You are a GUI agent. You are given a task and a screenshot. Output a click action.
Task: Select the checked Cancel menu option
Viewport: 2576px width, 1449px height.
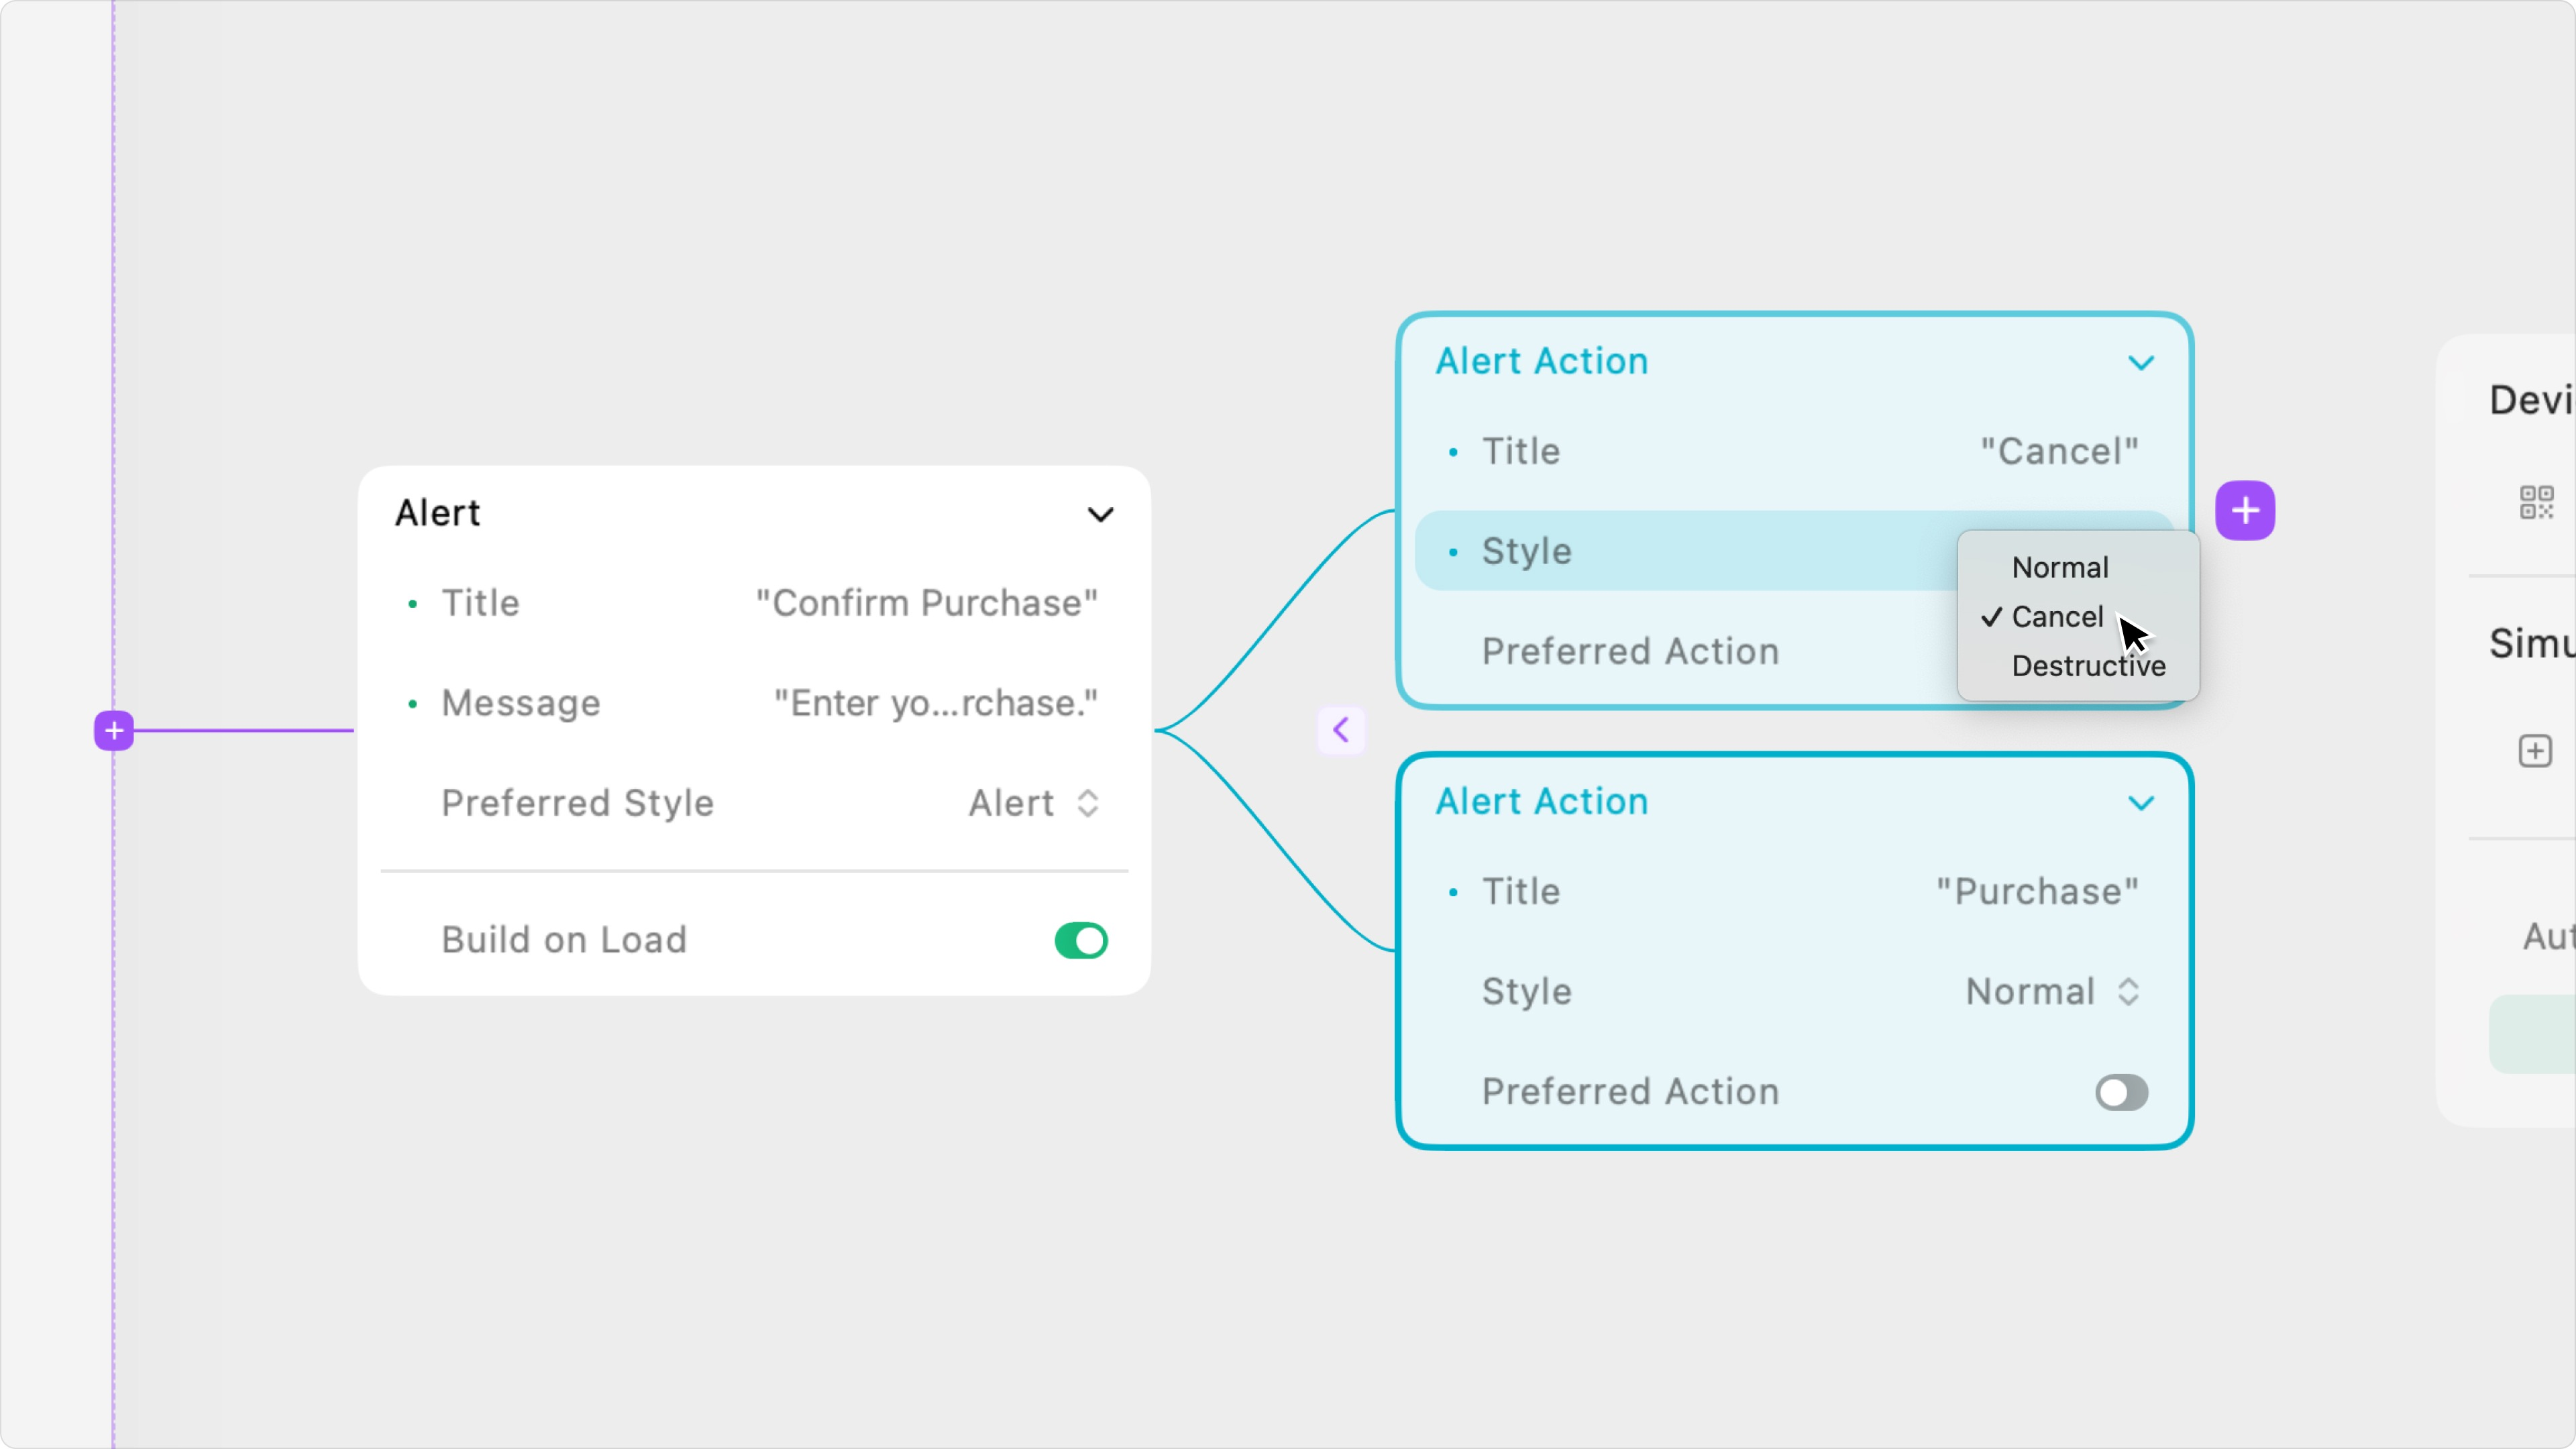(x=2056, y=617)
